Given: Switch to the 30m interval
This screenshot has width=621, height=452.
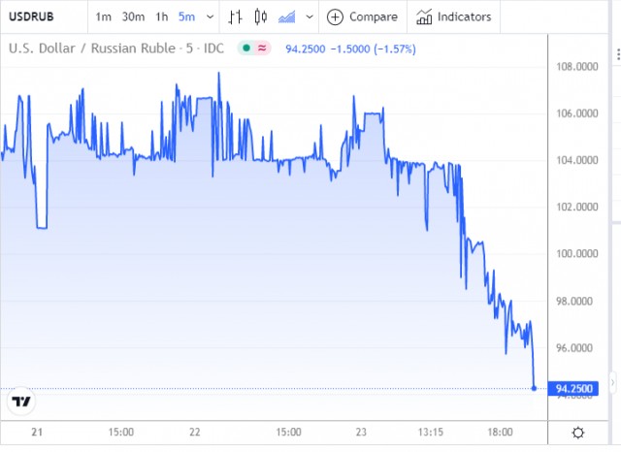Looking at the screenshot, I should point(133,17).
